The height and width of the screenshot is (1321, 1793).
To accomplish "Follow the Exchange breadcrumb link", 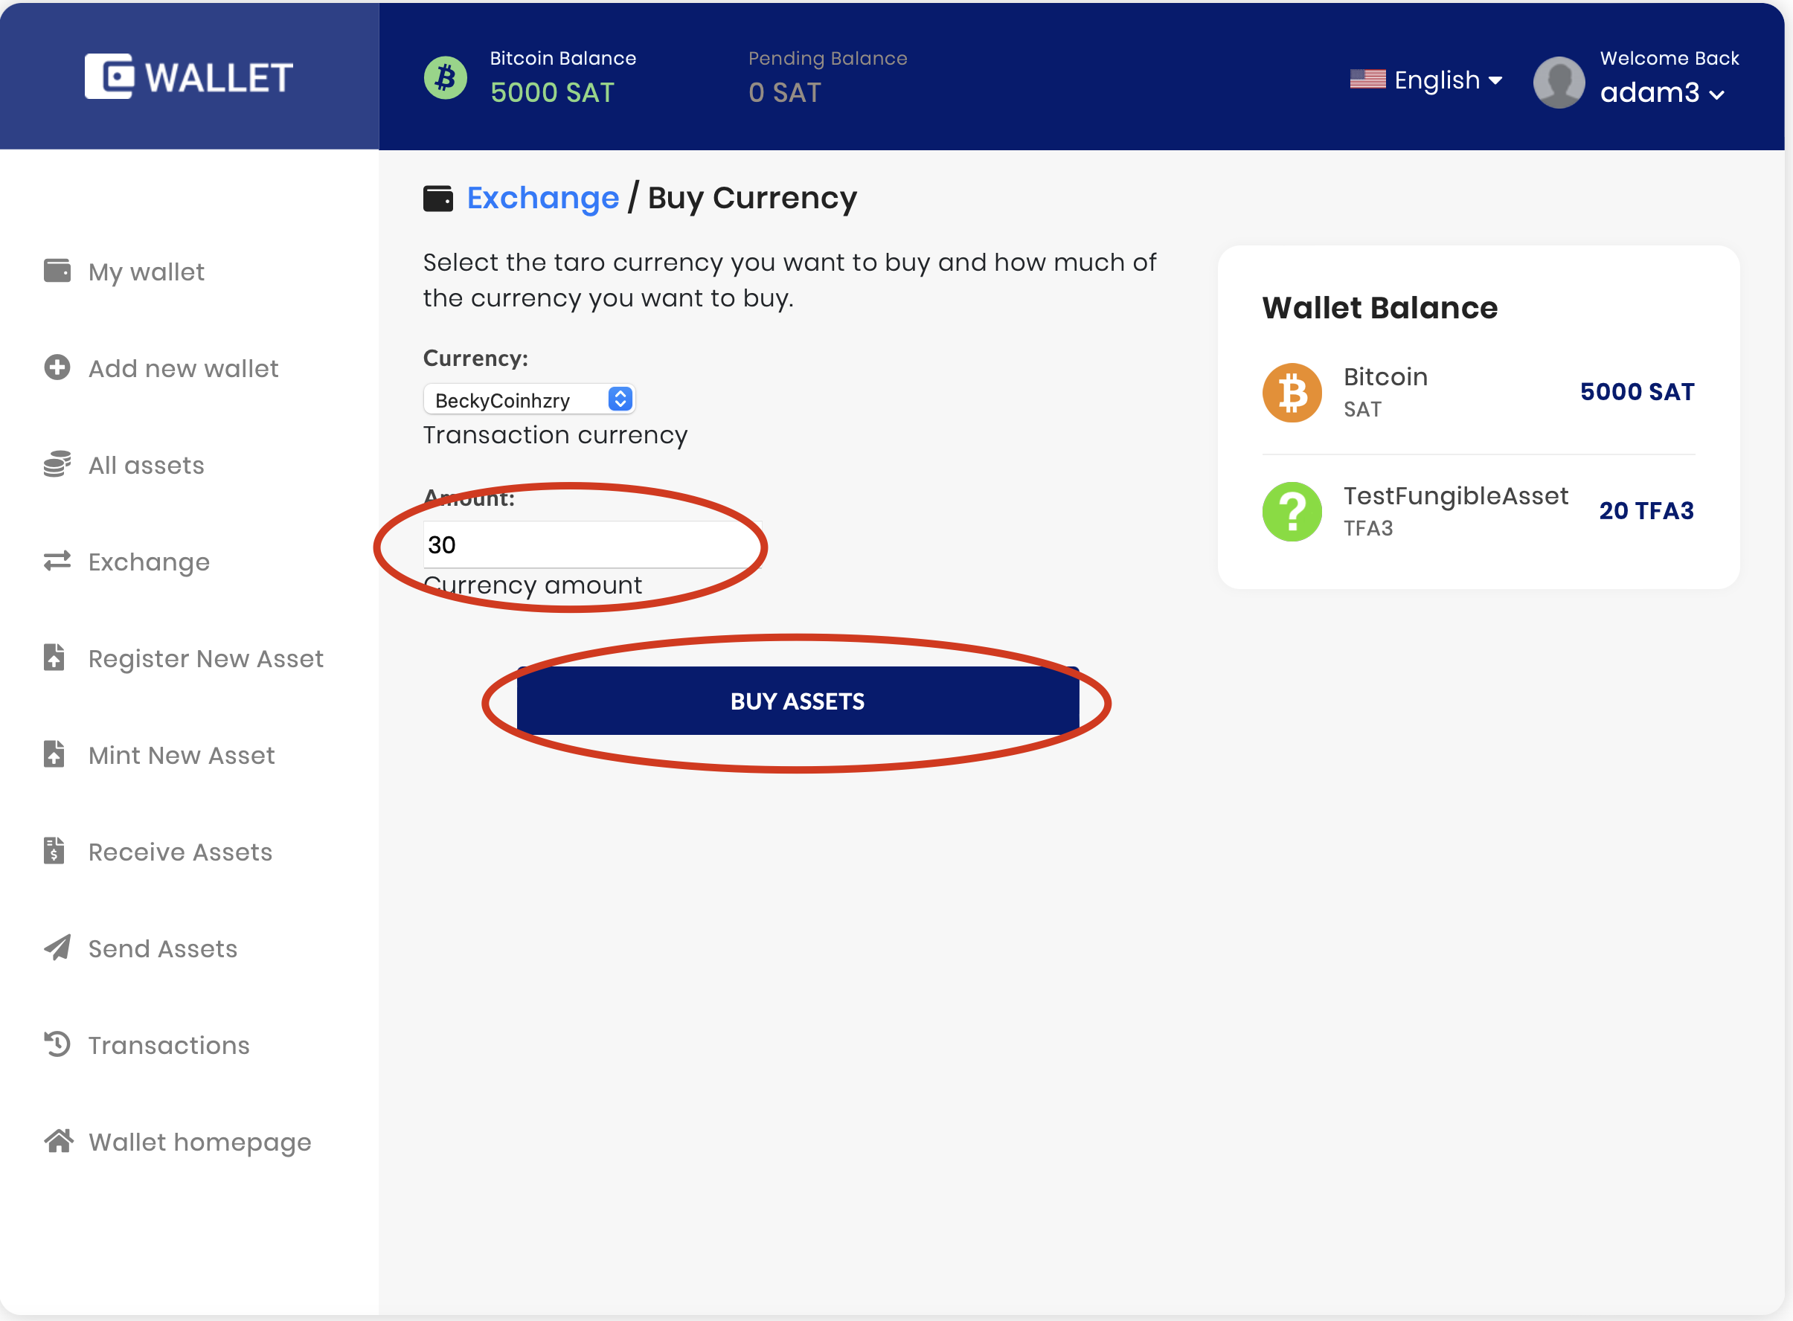I will (x=542, y=198).
